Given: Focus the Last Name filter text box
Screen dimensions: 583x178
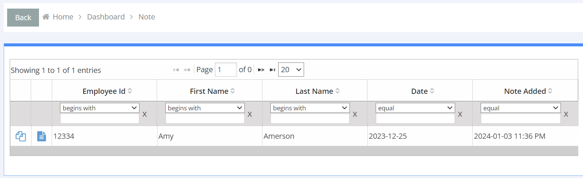Looking at the screenshot, I should pyautogui.click(x=310, y=119).
